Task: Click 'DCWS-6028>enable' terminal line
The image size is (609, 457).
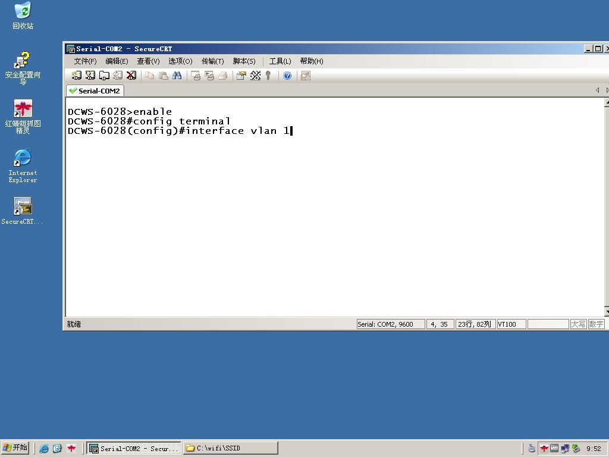Action: pyautogui.click(x=120, y=111)
